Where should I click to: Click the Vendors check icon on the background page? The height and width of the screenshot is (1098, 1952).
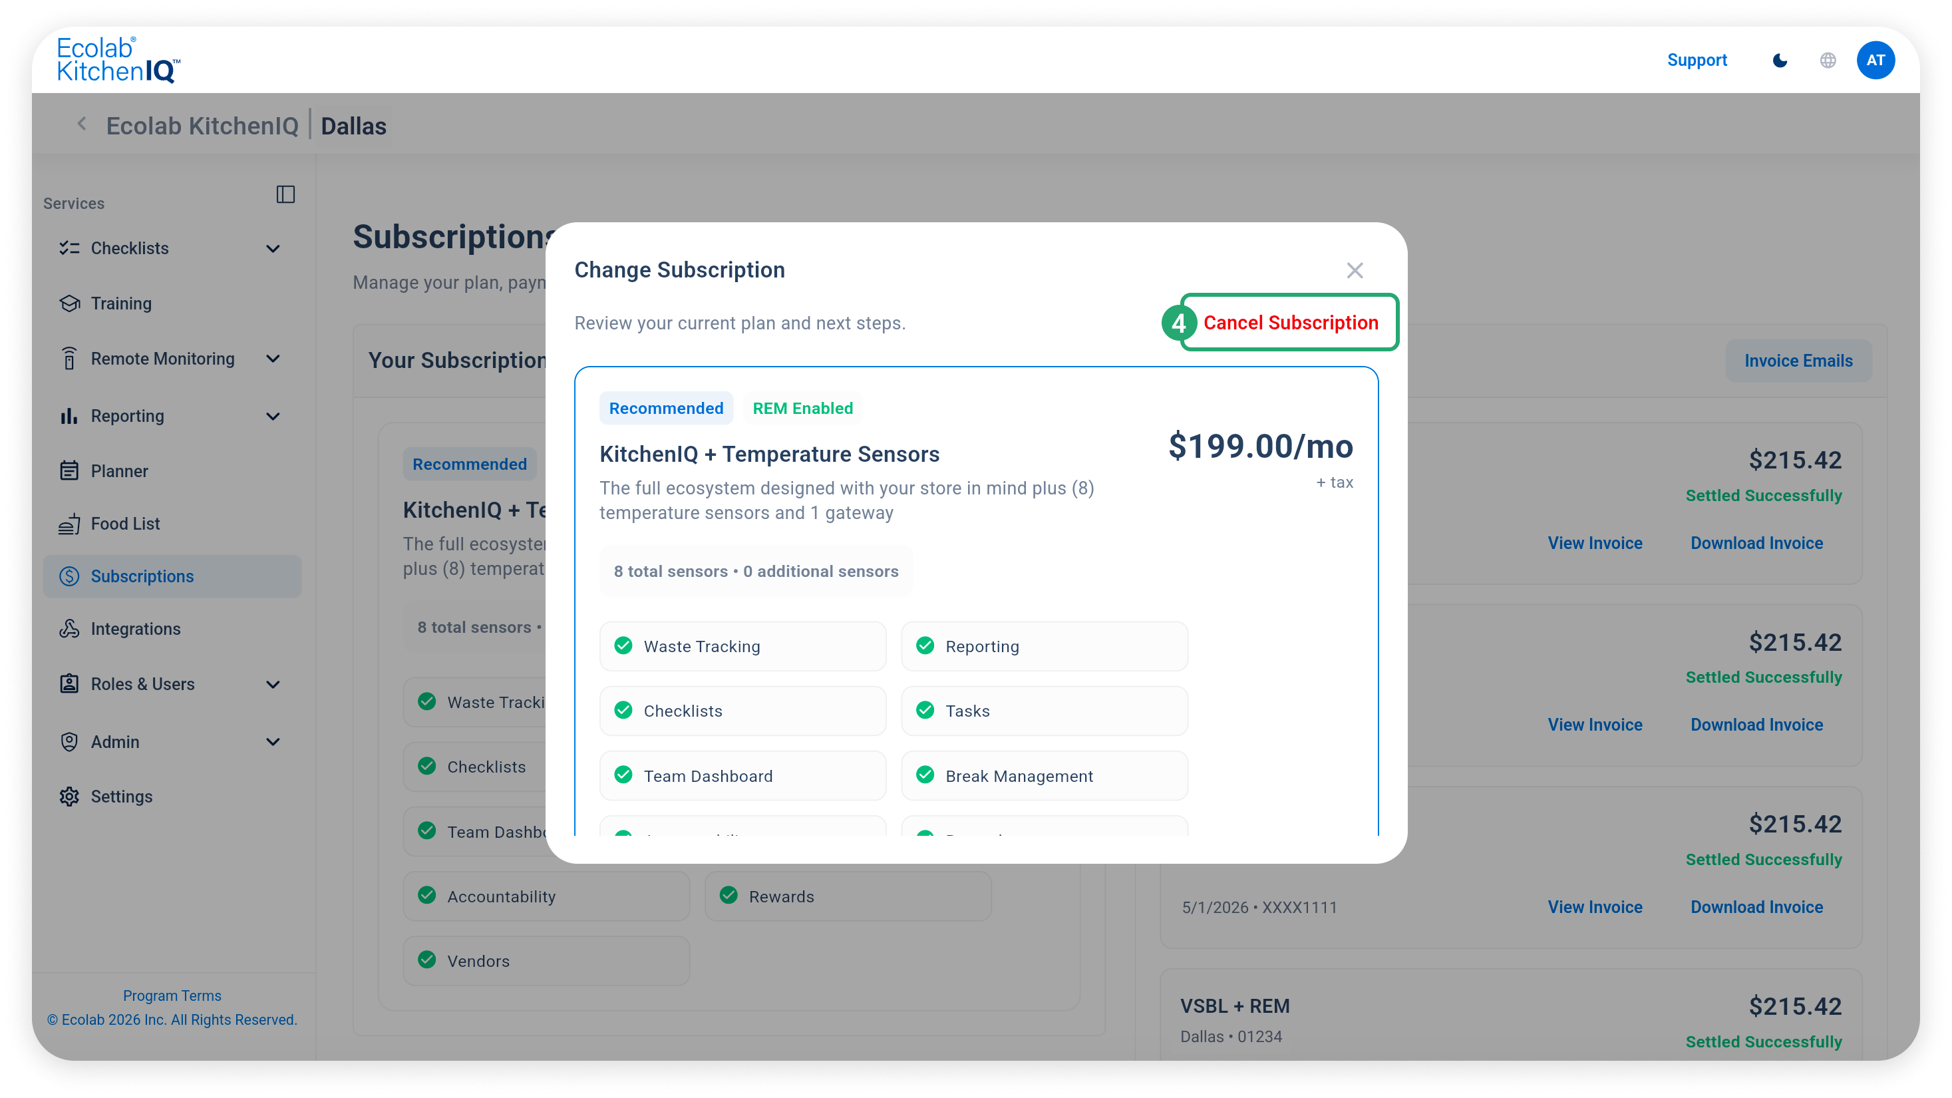pos(427,960)
